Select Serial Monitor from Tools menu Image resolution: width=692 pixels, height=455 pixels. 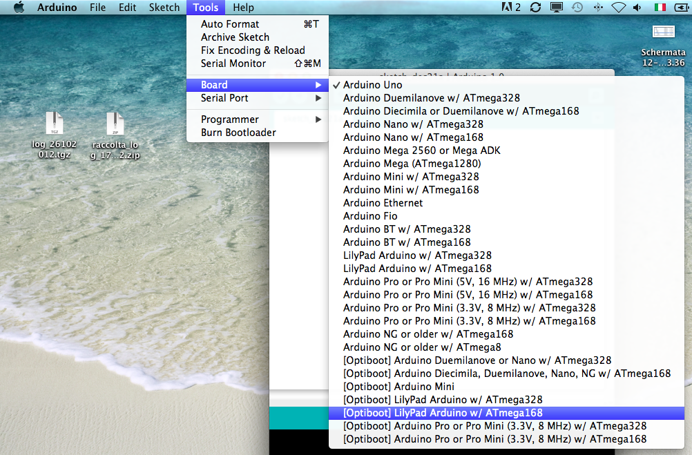(233, 64)
